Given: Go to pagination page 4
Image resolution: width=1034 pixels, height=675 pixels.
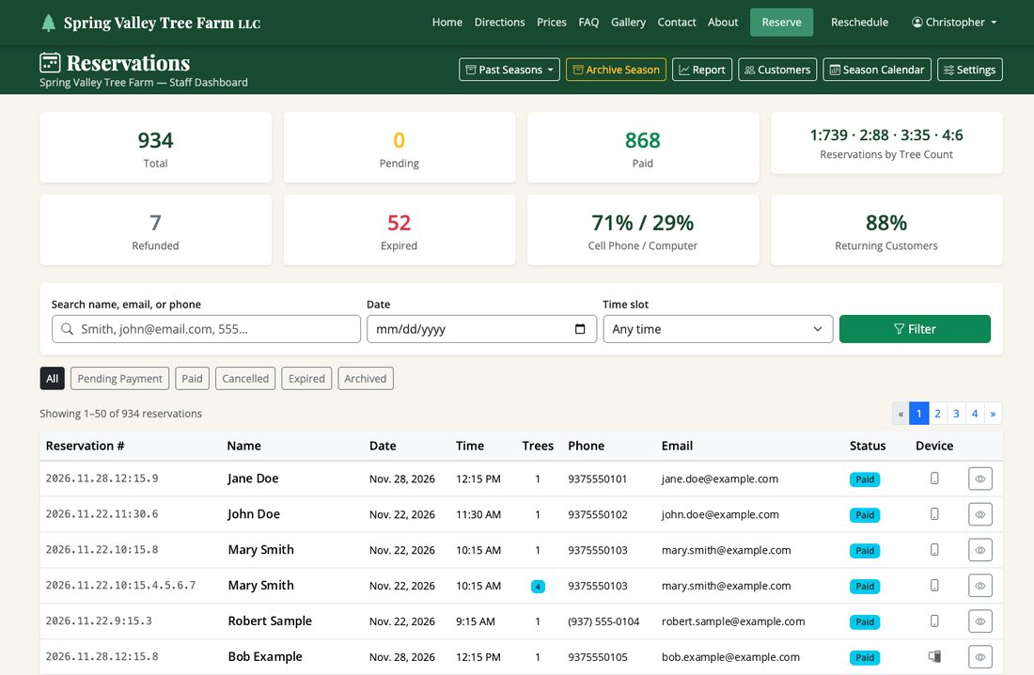Looking at the screenshot, I should coord(975,413).
